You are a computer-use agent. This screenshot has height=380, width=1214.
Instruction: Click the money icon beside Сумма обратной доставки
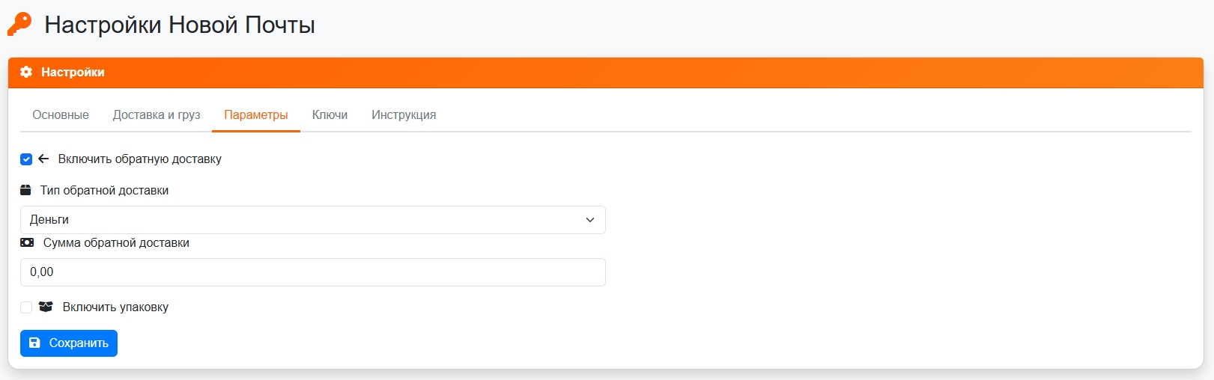27,242
